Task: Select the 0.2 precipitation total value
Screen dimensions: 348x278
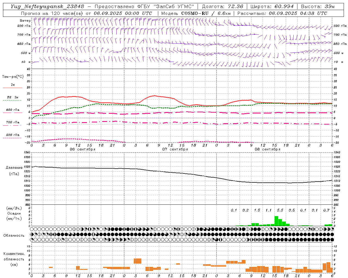Action: [x=246, y=210]
